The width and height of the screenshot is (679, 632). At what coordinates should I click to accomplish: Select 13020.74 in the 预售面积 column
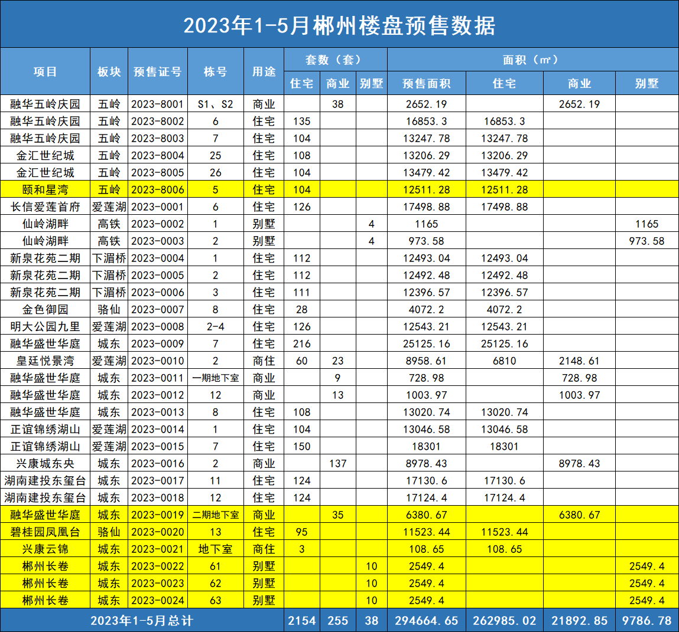tap(427, 412)
